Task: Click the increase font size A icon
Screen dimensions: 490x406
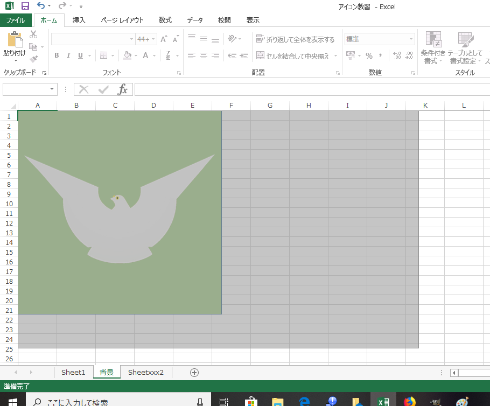Action: coord(164,38)
